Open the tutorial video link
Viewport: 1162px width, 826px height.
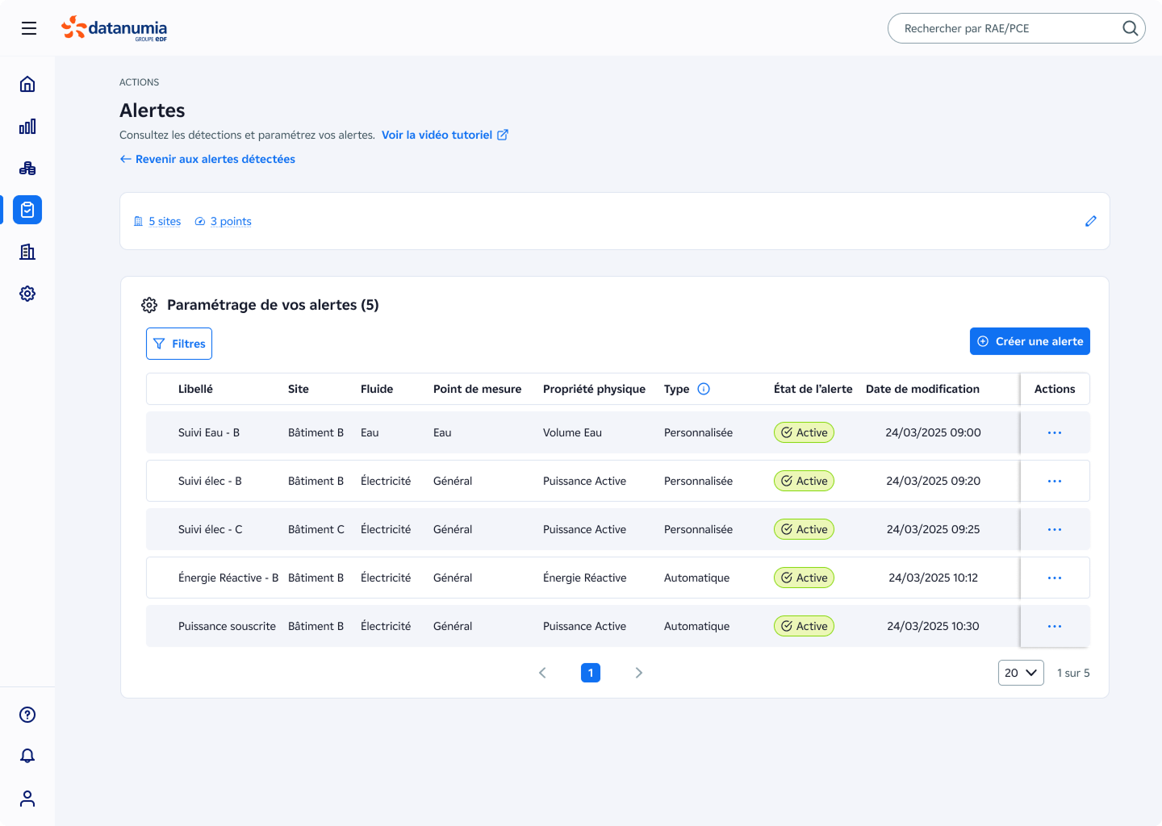(x=444, y=135)
